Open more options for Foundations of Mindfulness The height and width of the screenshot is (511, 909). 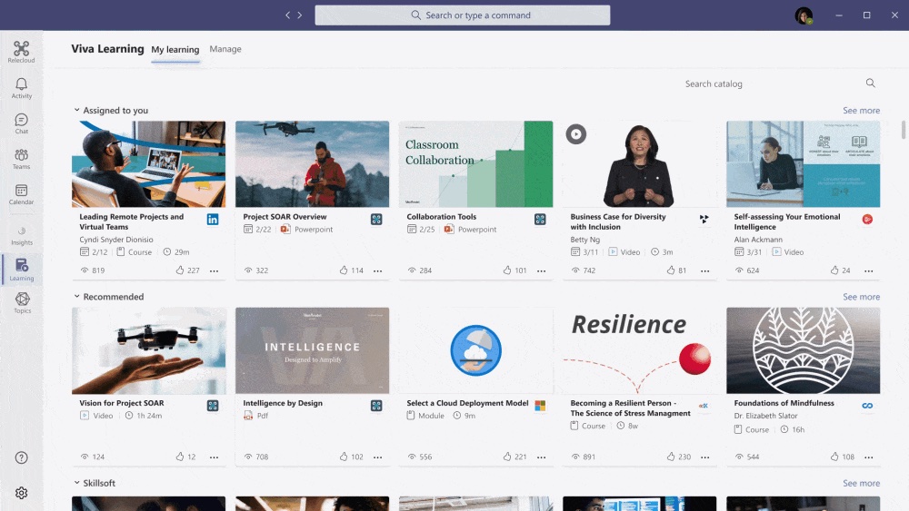[x=868, y=457]
